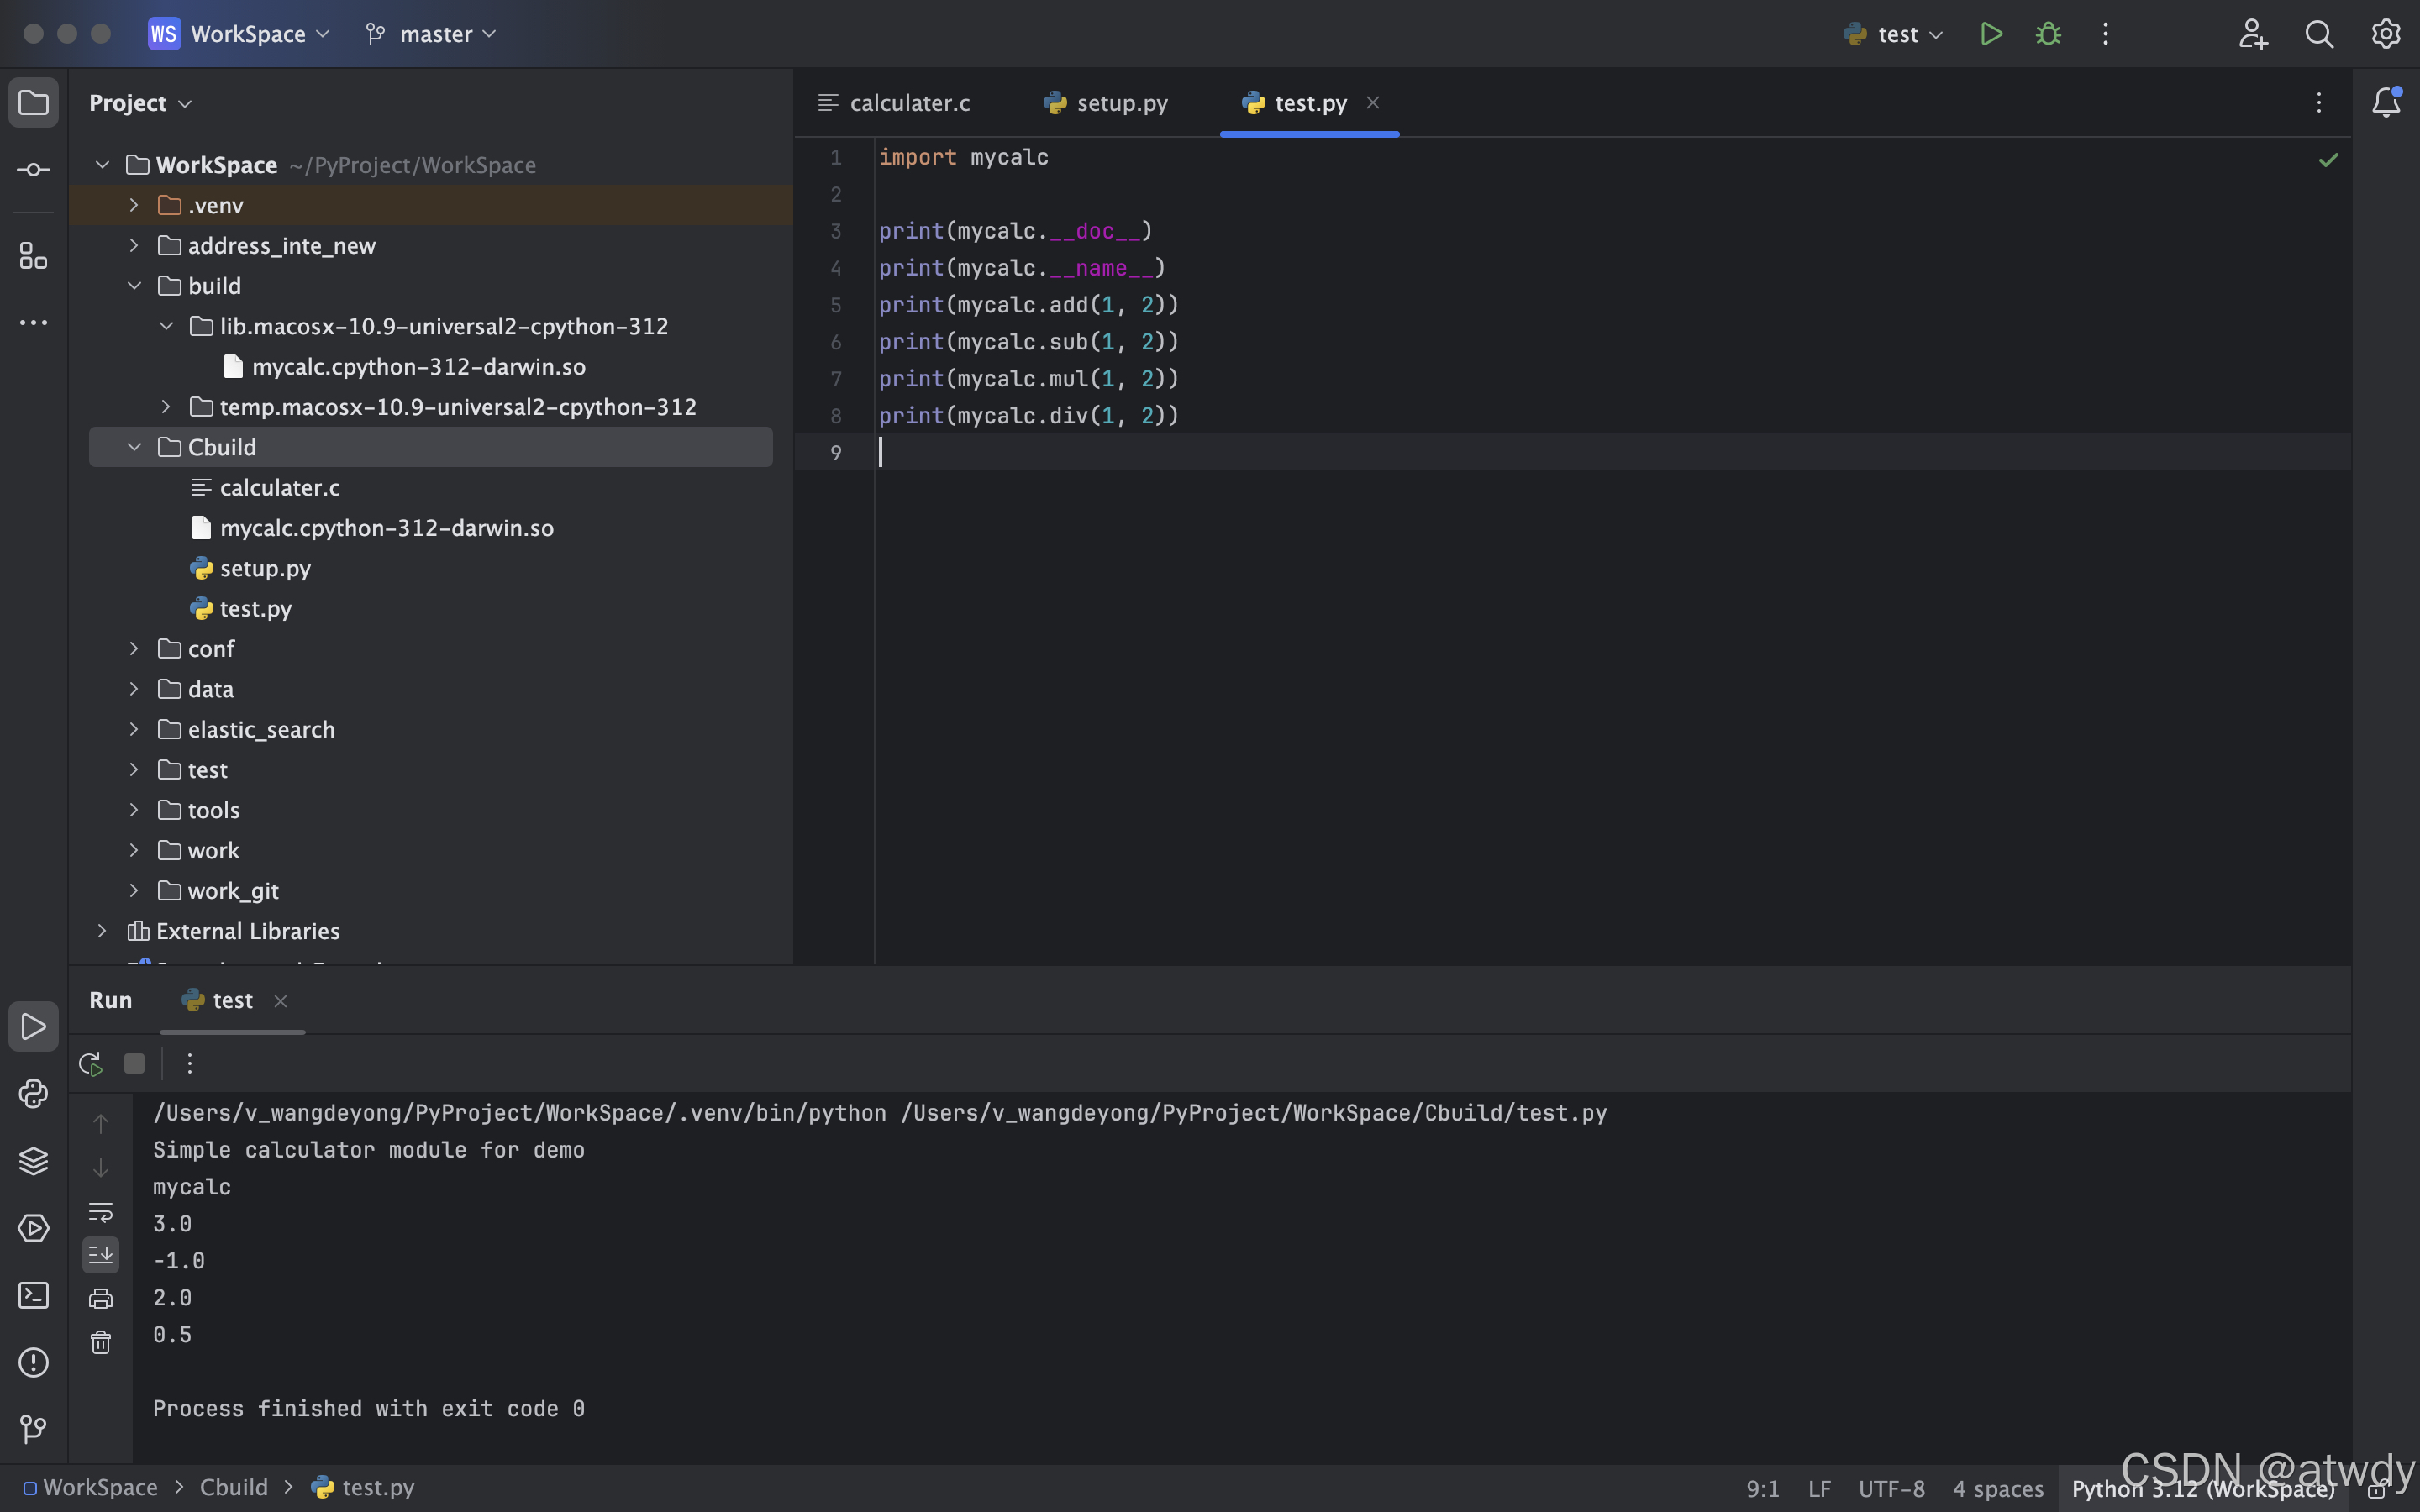Screen dimensions: 2420x1512
Task: Clear all Run console output (trash icon)
Action: pyautogui.click(x=101, y=1342)
